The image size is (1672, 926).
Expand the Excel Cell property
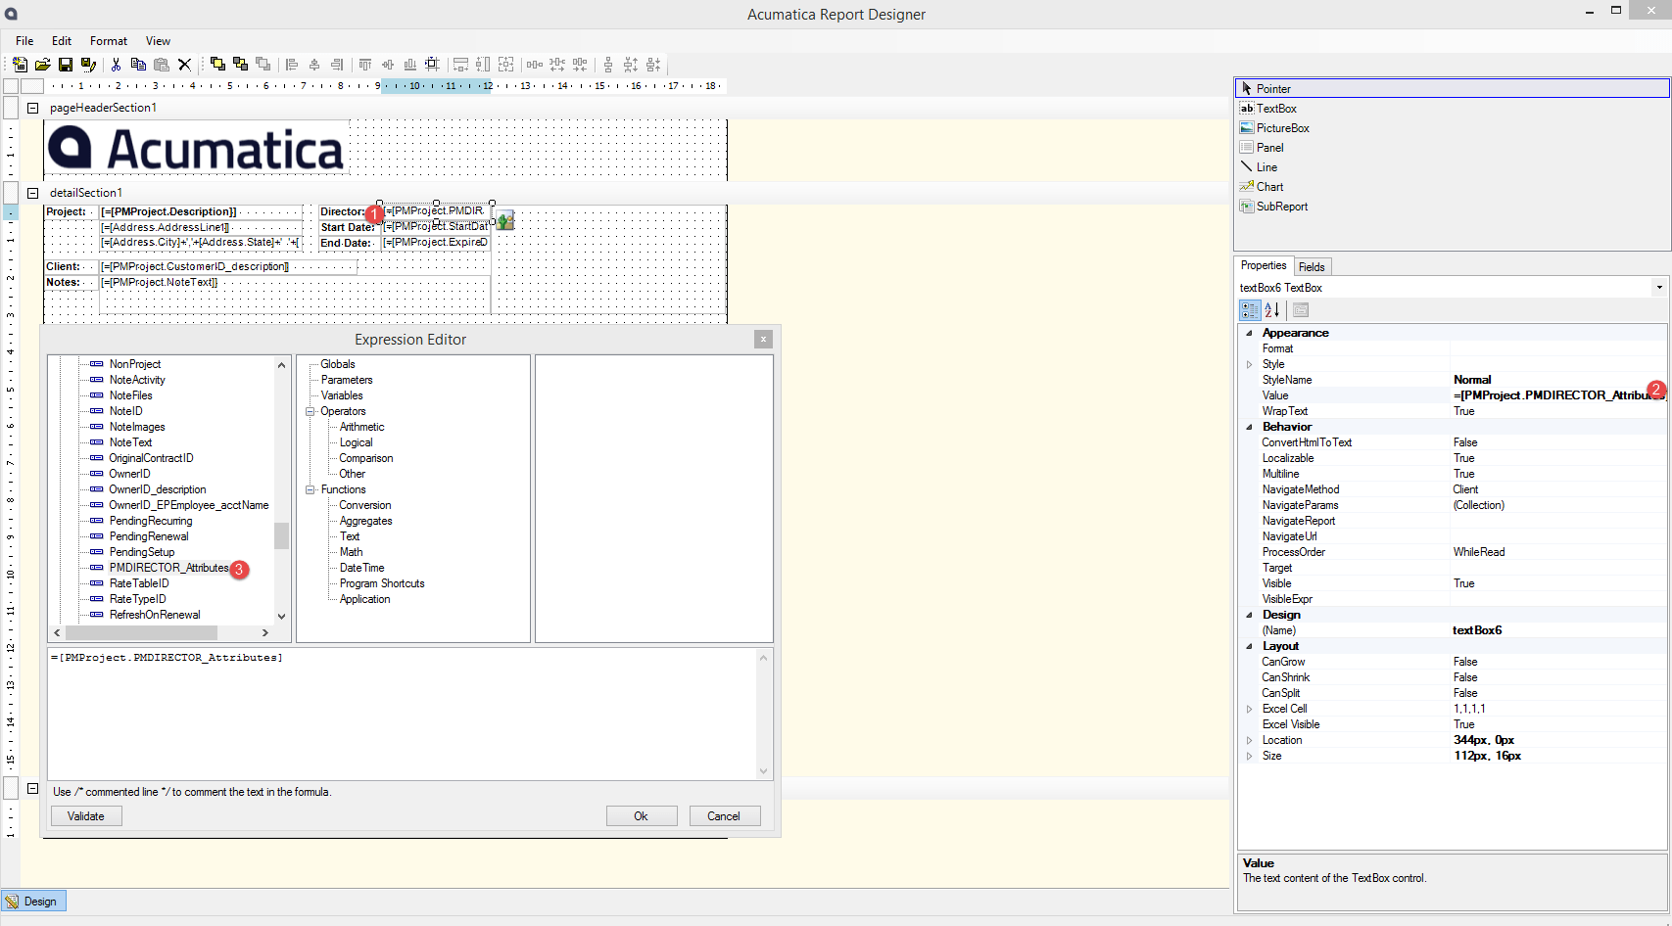[x=1249, y=709]
